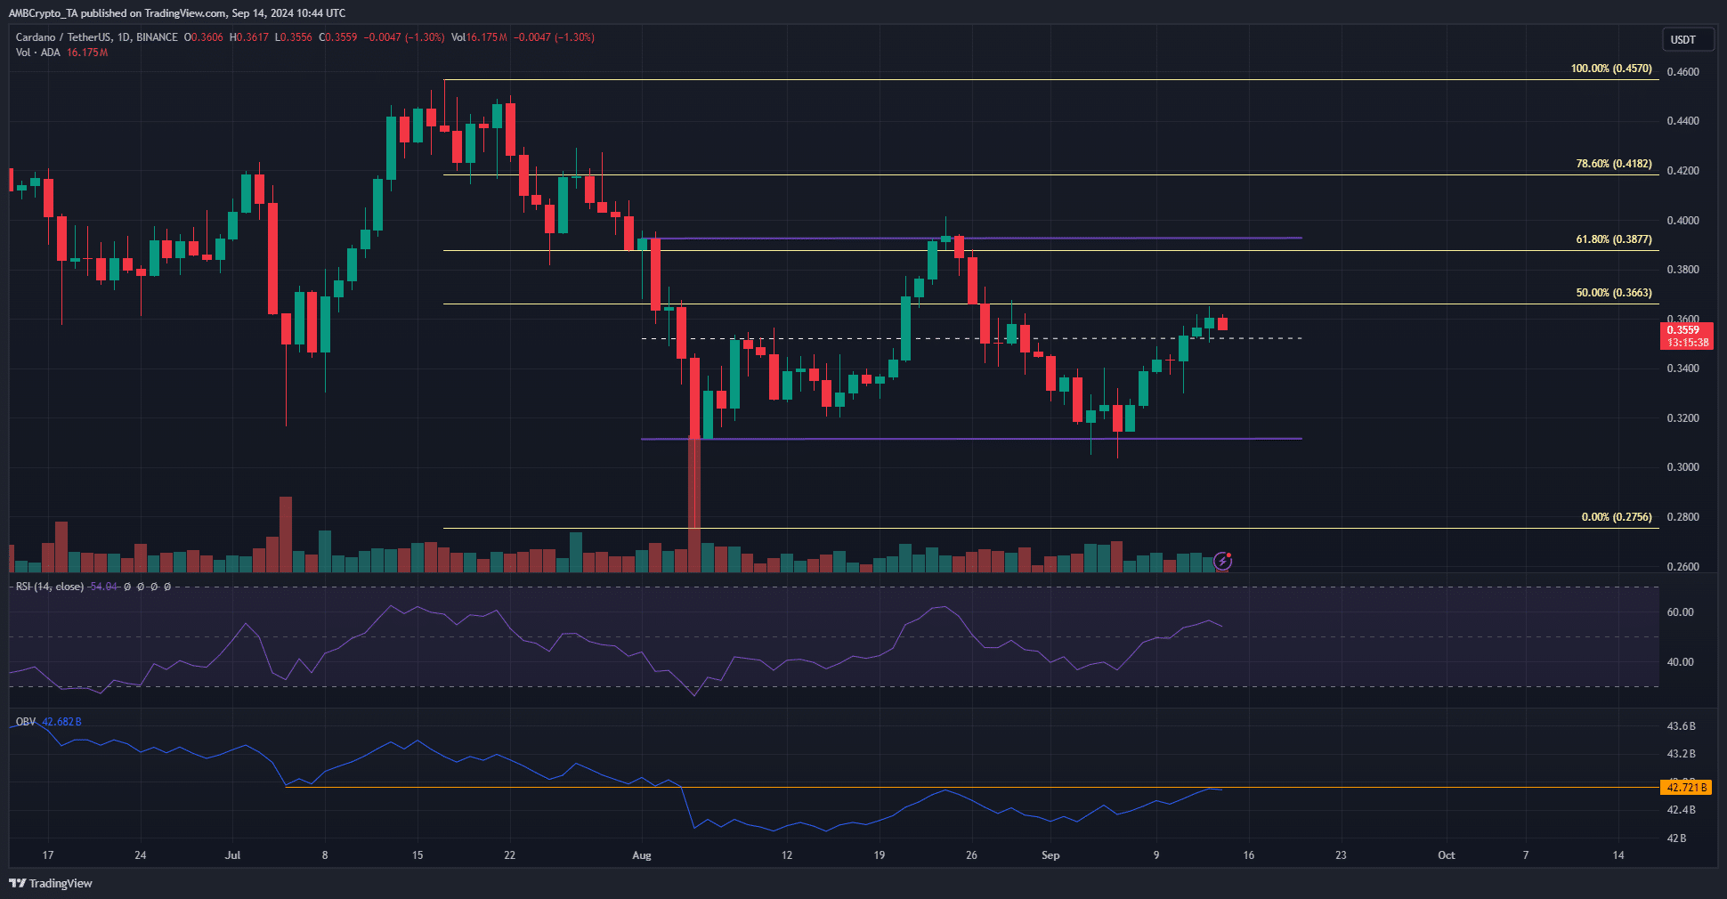Click the 42.4B OBV axis label

point(1681,810)
